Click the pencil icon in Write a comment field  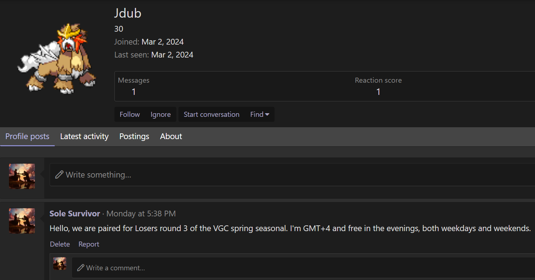click(81, 268)
